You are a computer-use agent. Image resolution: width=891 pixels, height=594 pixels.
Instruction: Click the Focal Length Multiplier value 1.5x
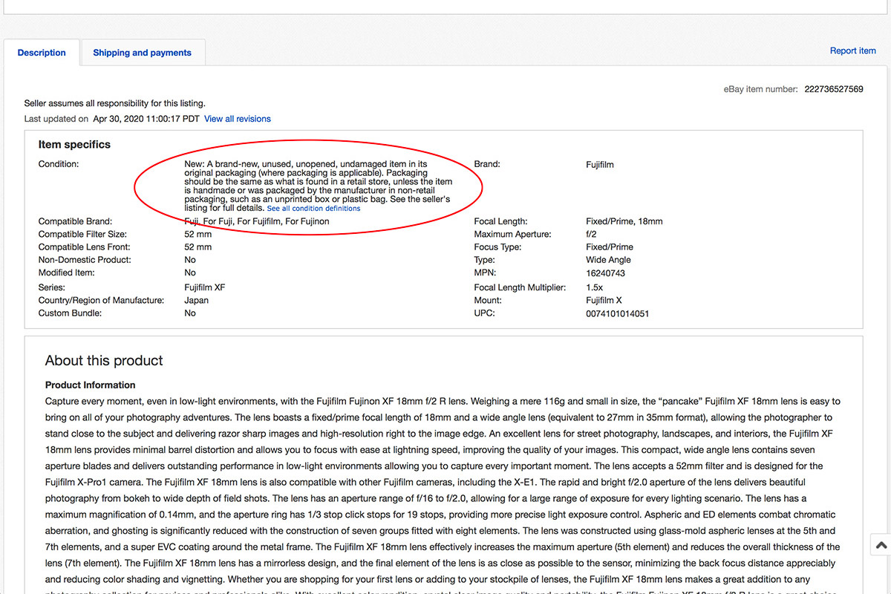click(595, 287)
